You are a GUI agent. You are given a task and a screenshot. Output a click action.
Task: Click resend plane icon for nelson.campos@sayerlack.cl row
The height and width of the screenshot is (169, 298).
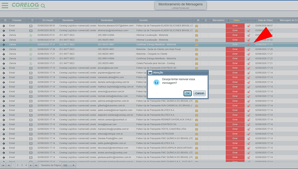click(x=249, y=120)
